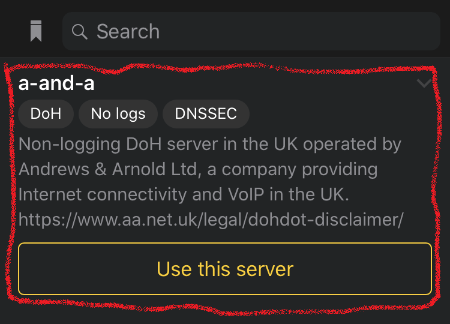Click the Search placeholder text

[128, 31]
